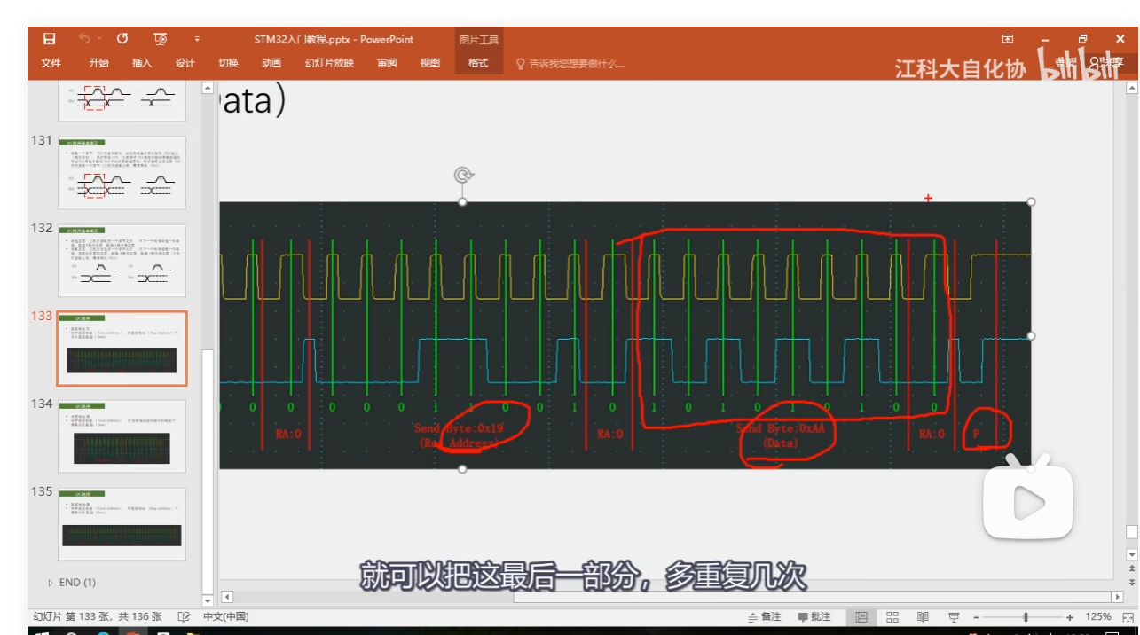Switch to Normal view icon
The height and width of the screenshot is (635, 1140).
pos(861,616)
